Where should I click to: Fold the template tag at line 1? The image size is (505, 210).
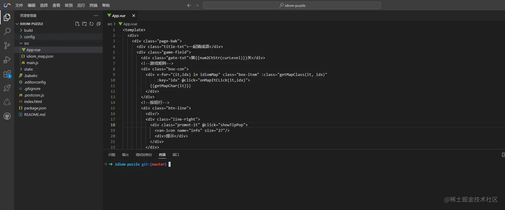point(119,30)
